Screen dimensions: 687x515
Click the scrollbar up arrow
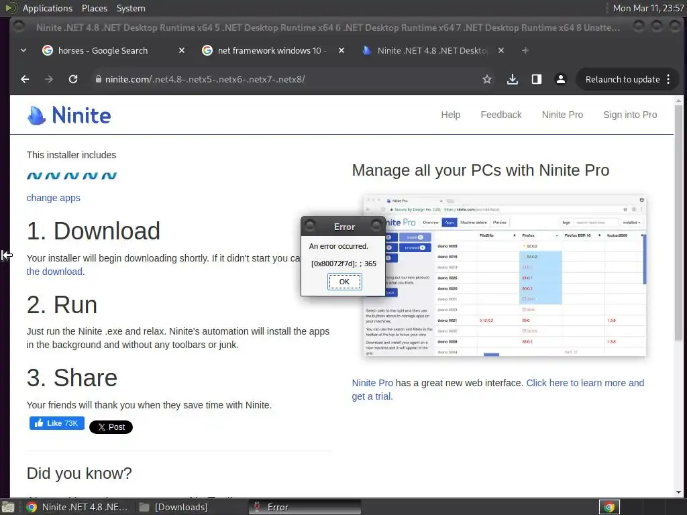678,101
